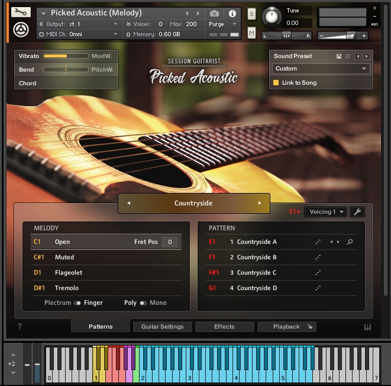Select previous song left of Countryside
The width and height of the screenshot is (391, 386).
point(129,203)
